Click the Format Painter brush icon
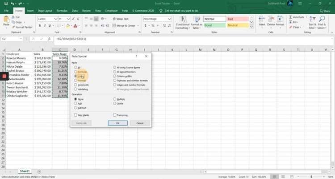 [x=13, y=27]
